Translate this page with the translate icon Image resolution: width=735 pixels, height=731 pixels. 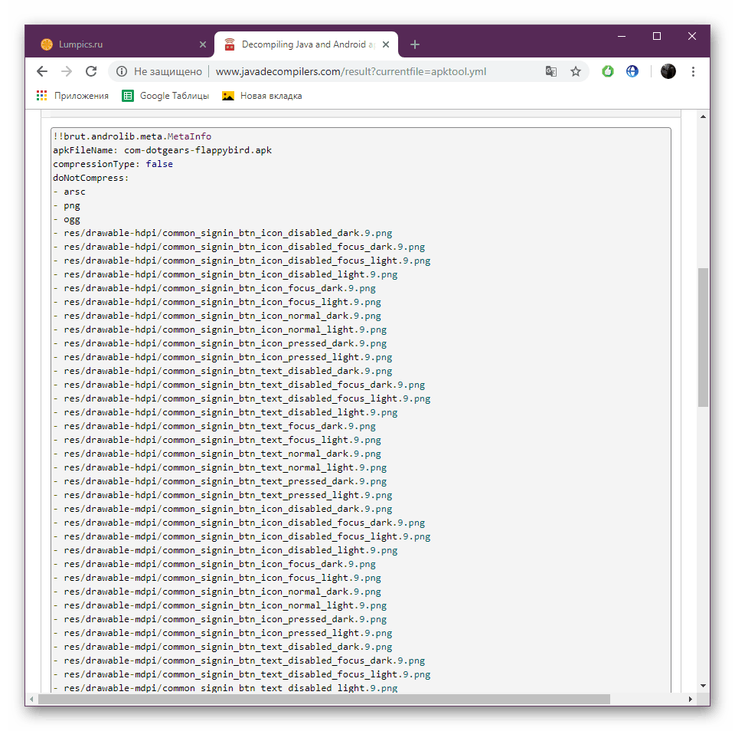point(551,71)
